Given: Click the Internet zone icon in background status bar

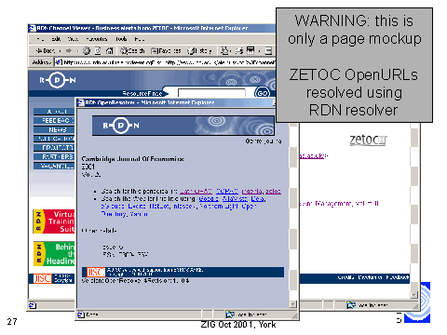Looking at the screenshot, I should tap(351, 305).
